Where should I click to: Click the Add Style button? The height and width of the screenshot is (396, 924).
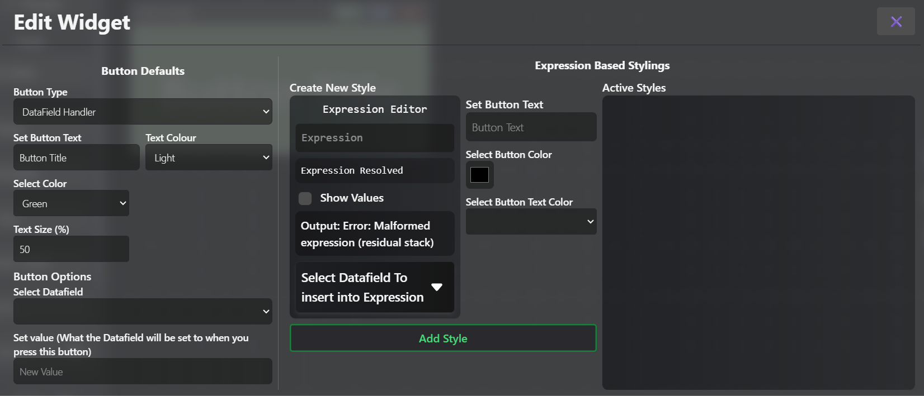(x=442, y=338)
